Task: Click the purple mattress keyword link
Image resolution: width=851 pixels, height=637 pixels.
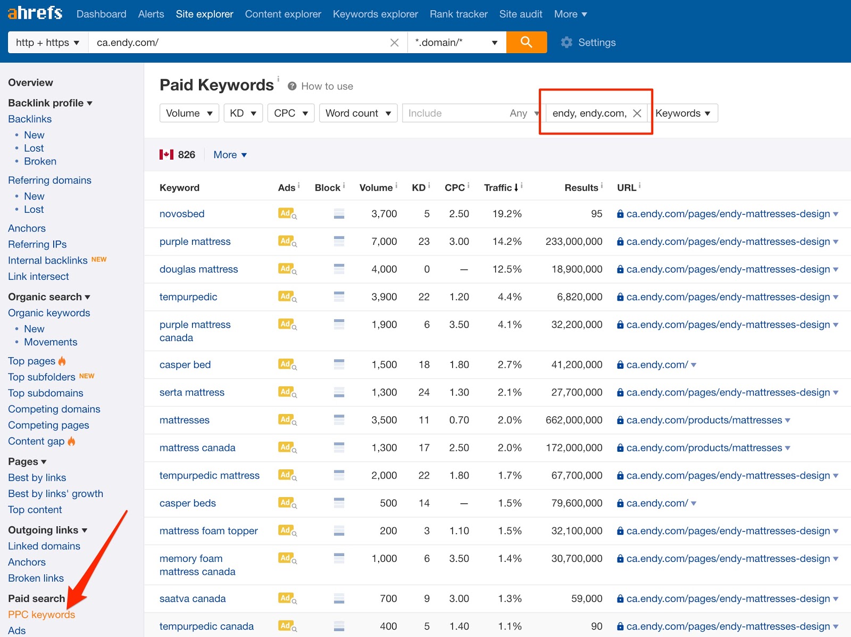Action: pyautogui.click(x=195, y=241)
